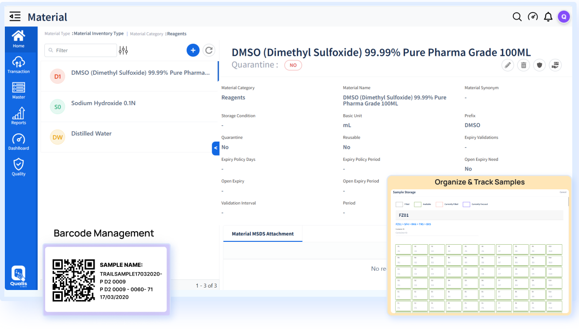Select the Edit pencil icon
Viewport: 579px width, 329px height.
click(x=508, y=65)
